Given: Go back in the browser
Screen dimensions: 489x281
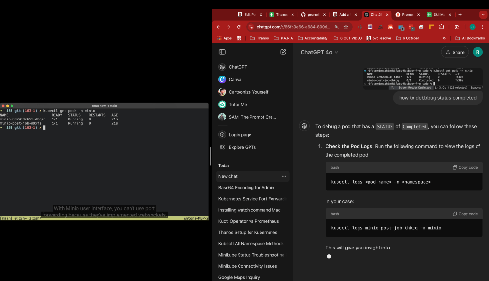Looking at the screenshot, I should click(x=218, y=27).
